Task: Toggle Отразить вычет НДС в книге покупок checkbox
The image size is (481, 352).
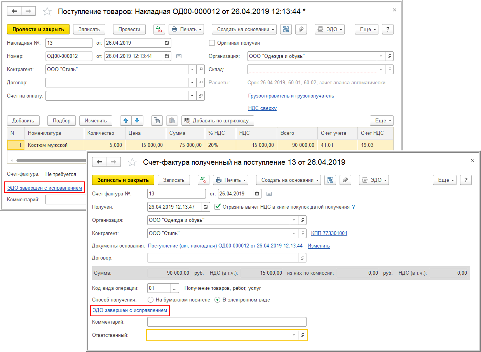Action: [218, 207]
